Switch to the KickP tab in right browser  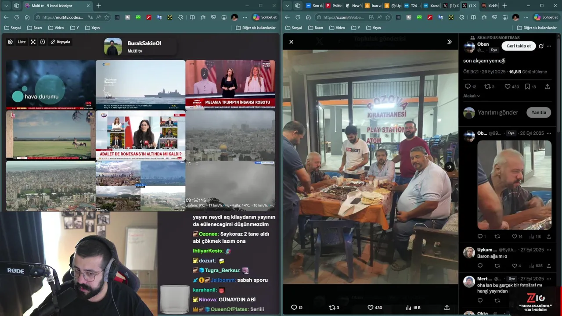[490, 6]
